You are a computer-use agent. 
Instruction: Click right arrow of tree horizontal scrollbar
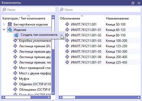[49, 97]
